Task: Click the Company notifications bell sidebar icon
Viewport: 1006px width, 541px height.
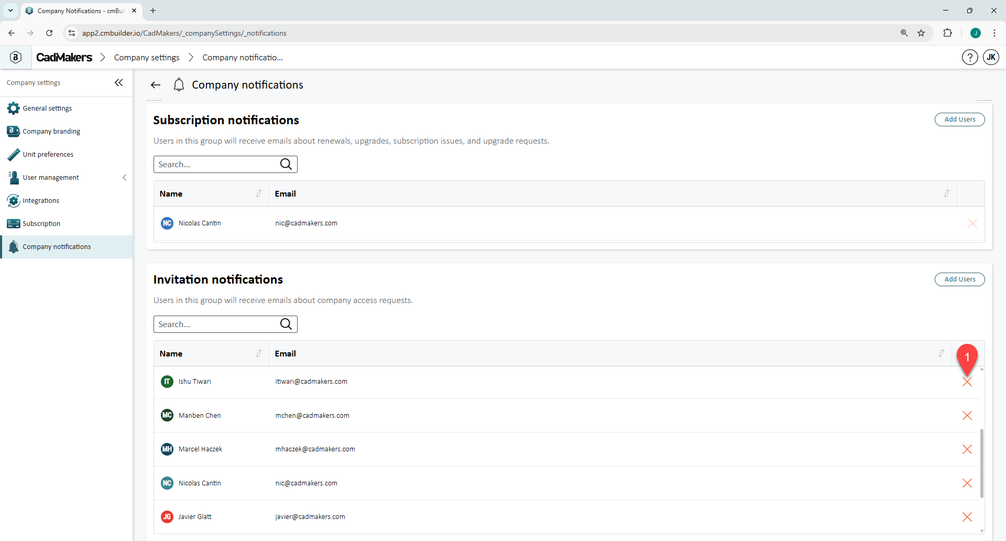Action: [x=14, y=246]
